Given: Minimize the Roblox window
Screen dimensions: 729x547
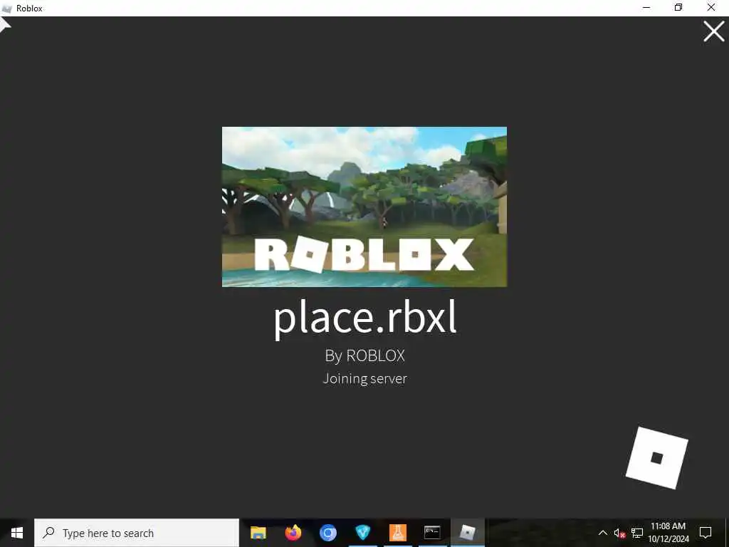Looking at the screenshot, I should (646, 8).
